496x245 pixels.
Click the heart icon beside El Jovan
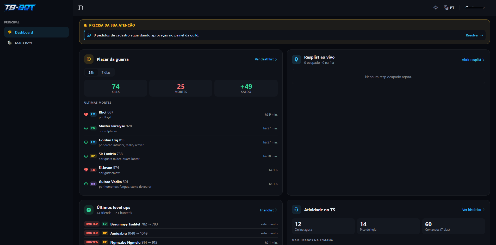click(86, 170)
